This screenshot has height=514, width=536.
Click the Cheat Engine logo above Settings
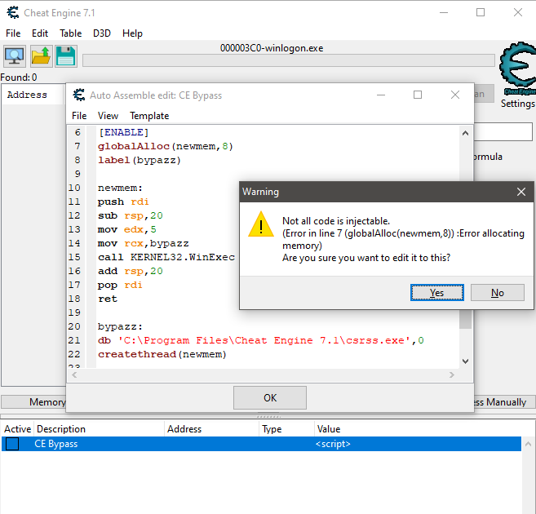click(x=517, y=69)
